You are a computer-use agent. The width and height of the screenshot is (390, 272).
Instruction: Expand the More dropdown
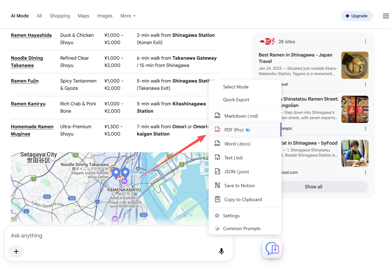128,16
